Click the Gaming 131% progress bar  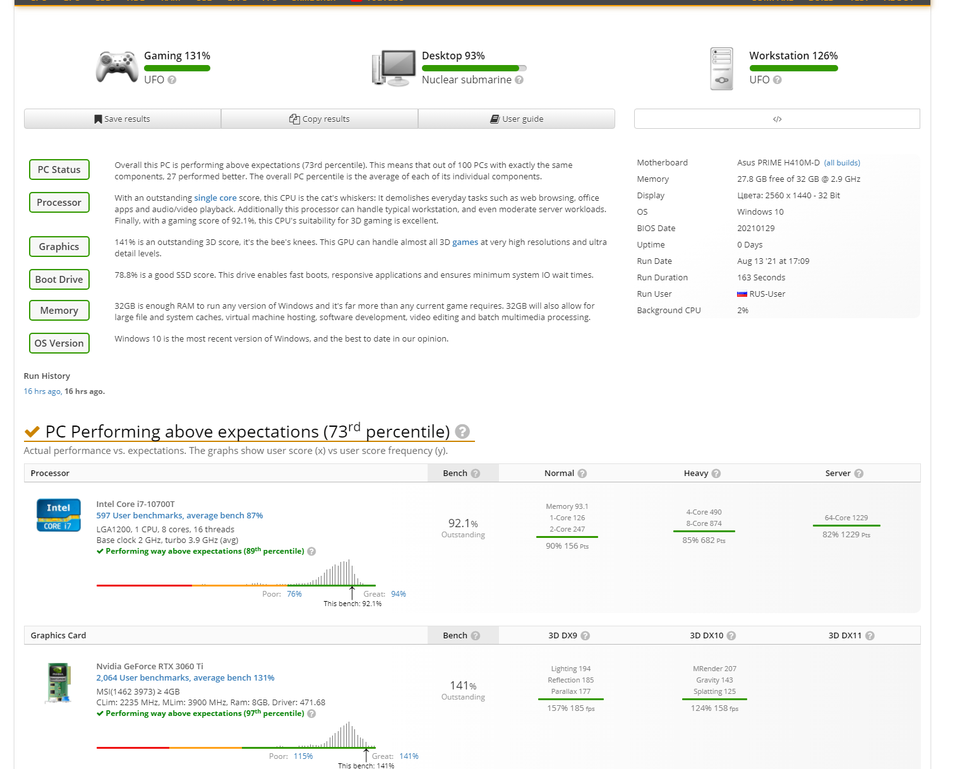[177, 68]
